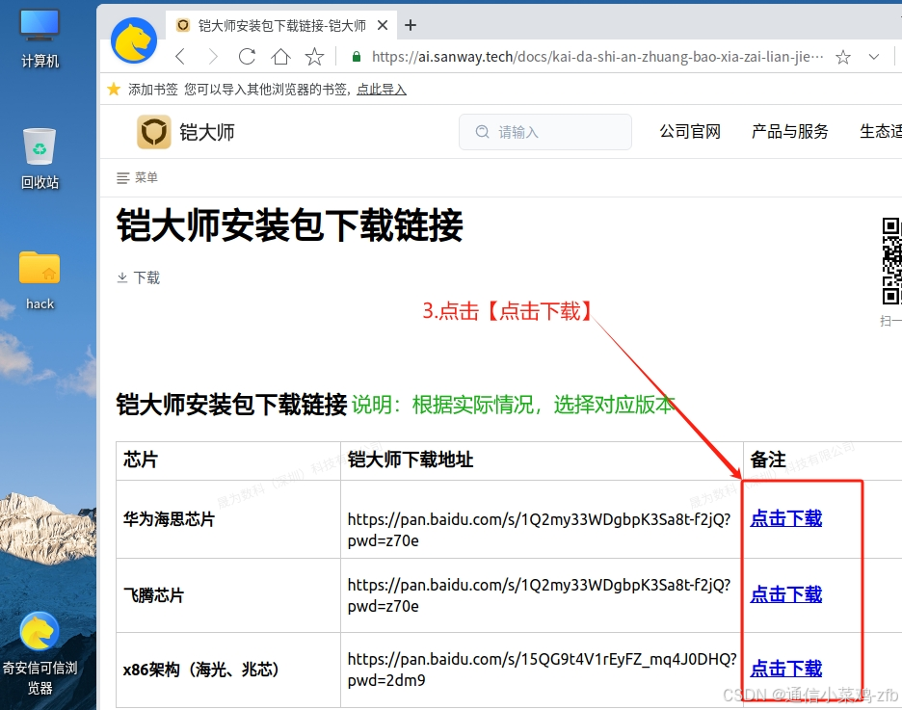Click the 下载 breadcrumb tag

pyautogui.click(x=139, y=277)
